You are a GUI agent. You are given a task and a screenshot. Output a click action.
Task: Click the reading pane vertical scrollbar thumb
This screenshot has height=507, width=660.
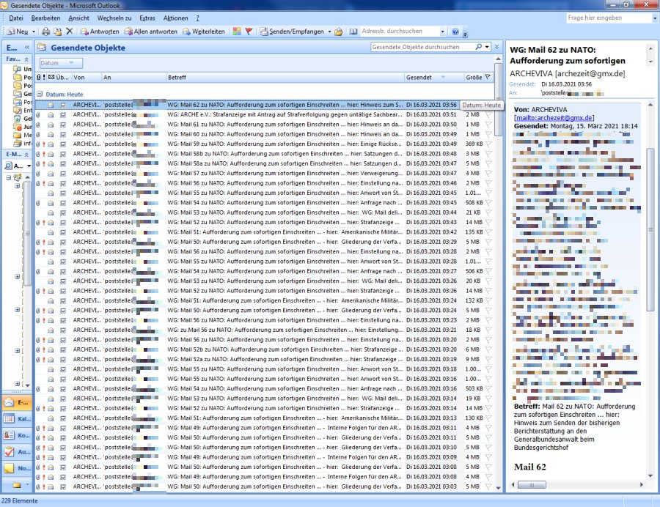(x=650, y=229)
